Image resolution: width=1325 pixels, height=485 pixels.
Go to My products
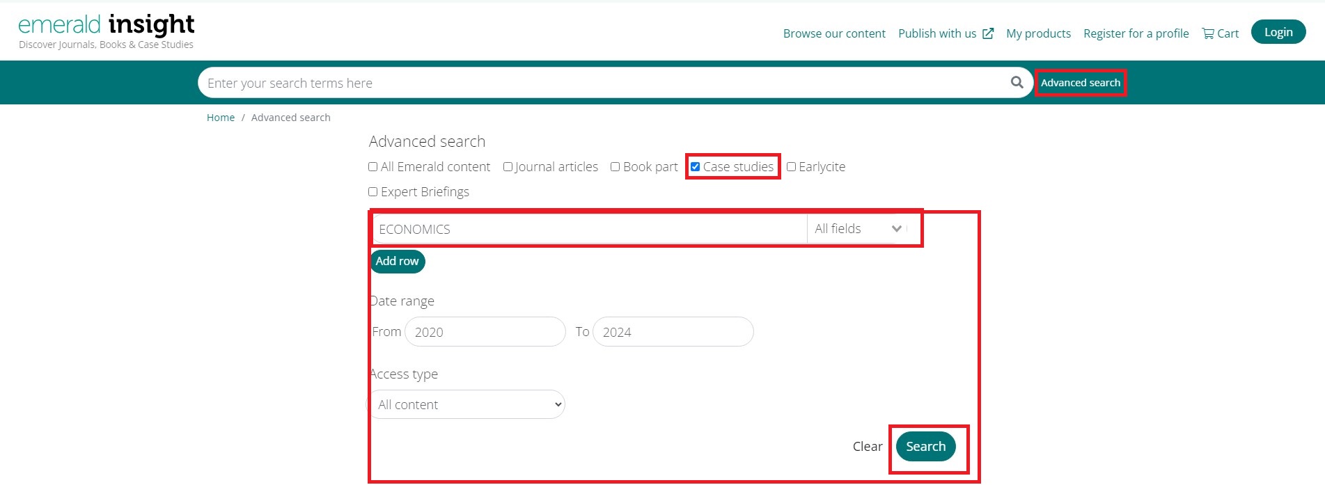point(1038,33)
